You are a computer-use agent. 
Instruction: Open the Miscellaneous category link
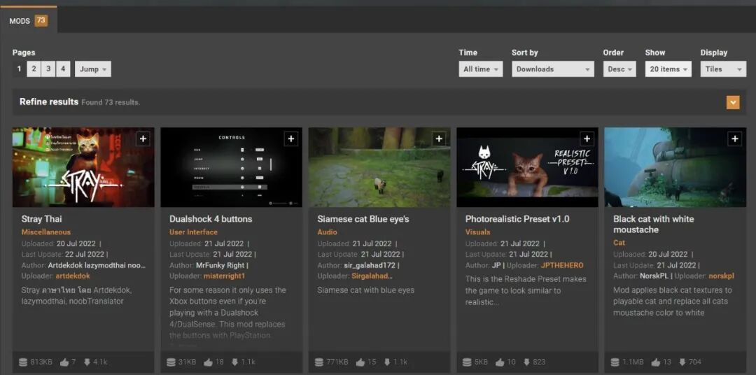[x=45, y=232]
